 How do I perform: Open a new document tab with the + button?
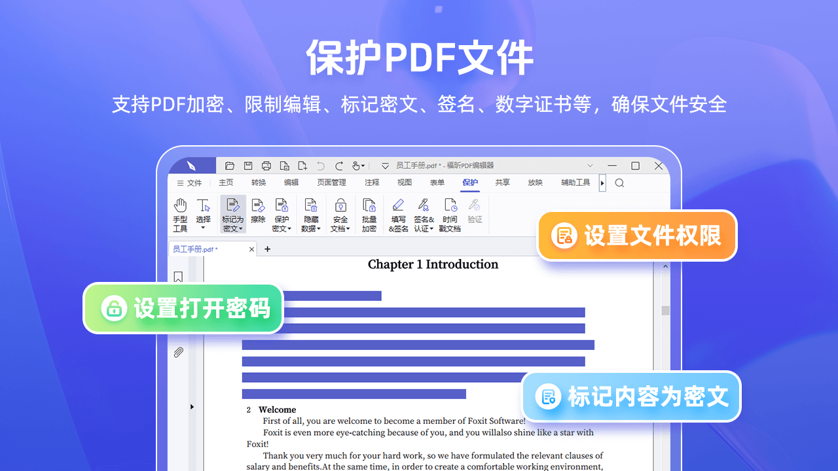click(x=267, y=249)
